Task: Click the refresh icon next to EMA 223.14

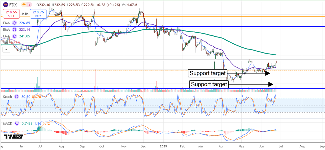Action: (15, 30)
